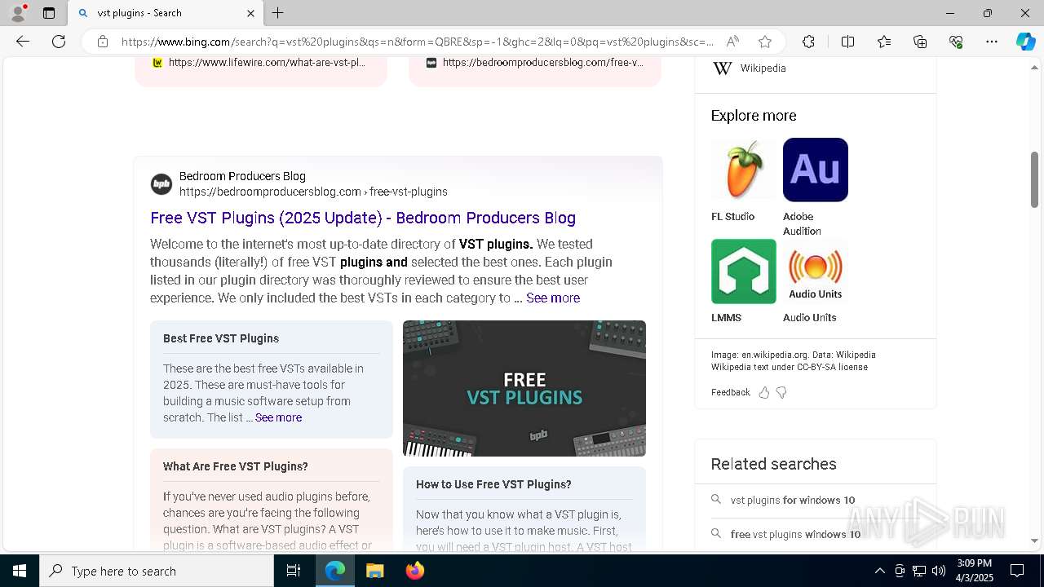This screenshot has height=587, width=1044.
Task: Click the taskbar search box
Action: click(x=157, y=571)
